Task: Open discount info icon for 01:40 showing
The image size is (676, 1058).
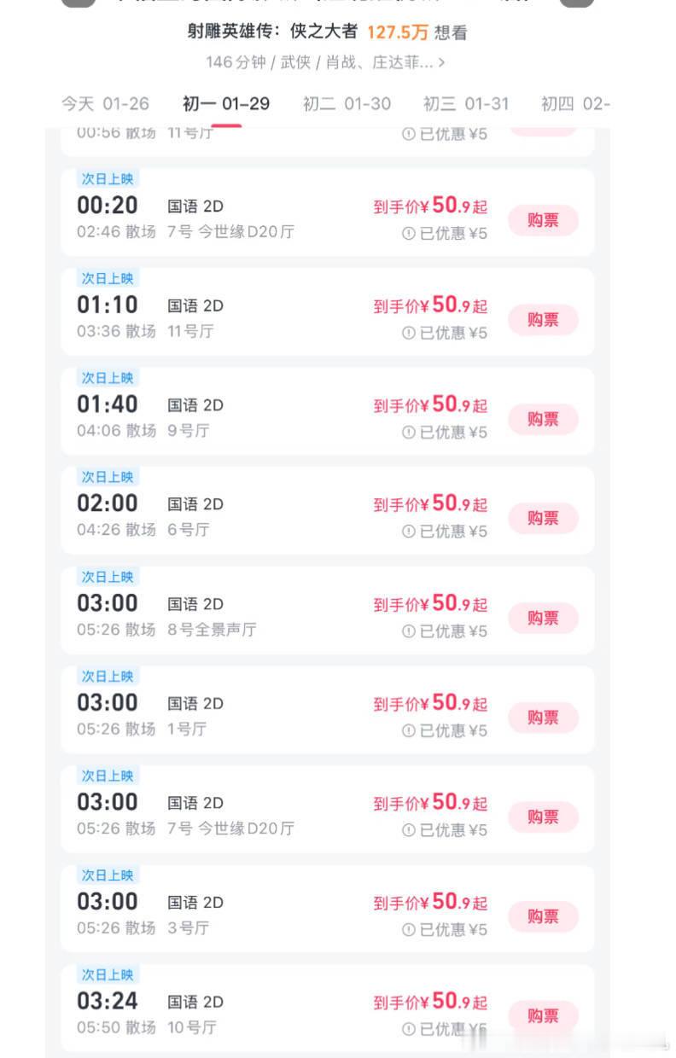Action: (409, 433)
